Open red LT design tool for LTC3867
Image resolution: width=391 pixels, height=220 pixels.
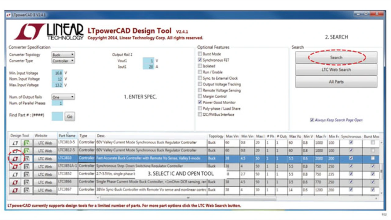[x=15, y=190]
